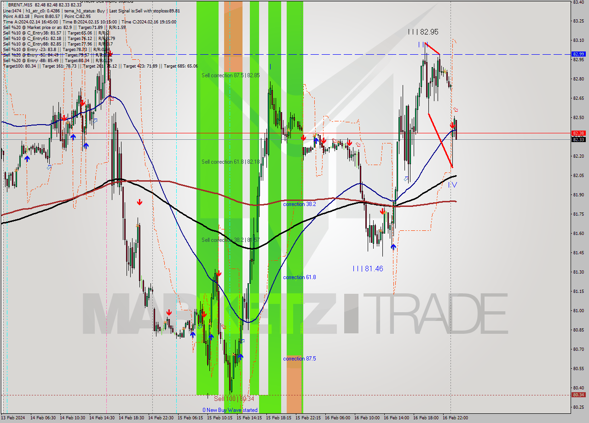Click the 83.10 price axis value

click(578, 40)
